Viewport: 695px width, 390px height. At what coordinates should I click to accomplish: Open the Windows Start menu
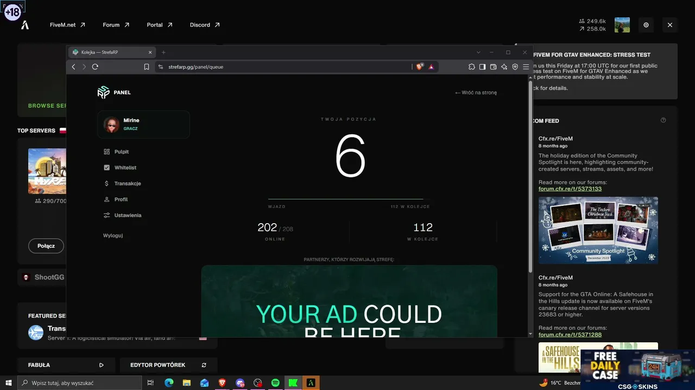point(9,383)
